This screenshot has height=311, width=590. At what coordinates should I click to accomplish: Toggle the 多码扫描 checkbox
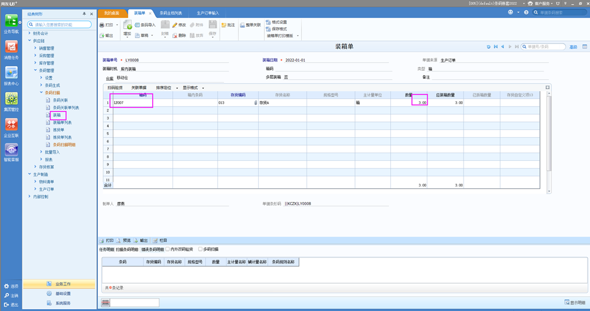pyautogui.click(x=200, y=249)
